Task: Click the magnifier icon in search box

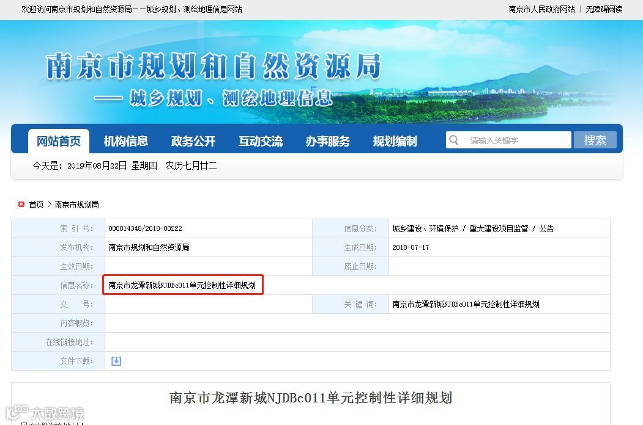Action: click(x=453, y=140)
